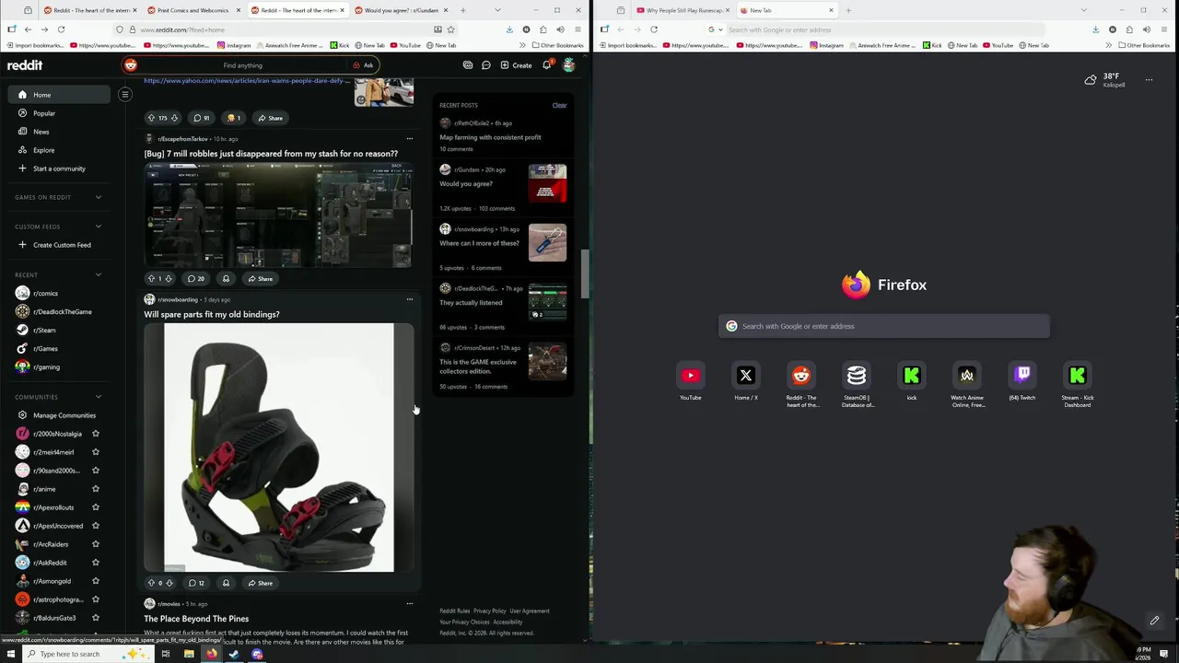The height and width of the screenshot is (663, 1179).
Task: Collapse the Communities section
Action: point(99,397)
